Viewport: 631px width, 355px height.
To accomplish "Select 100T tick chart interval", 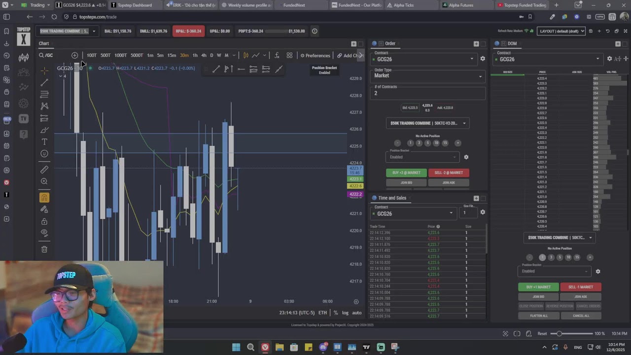I will 92,55.
